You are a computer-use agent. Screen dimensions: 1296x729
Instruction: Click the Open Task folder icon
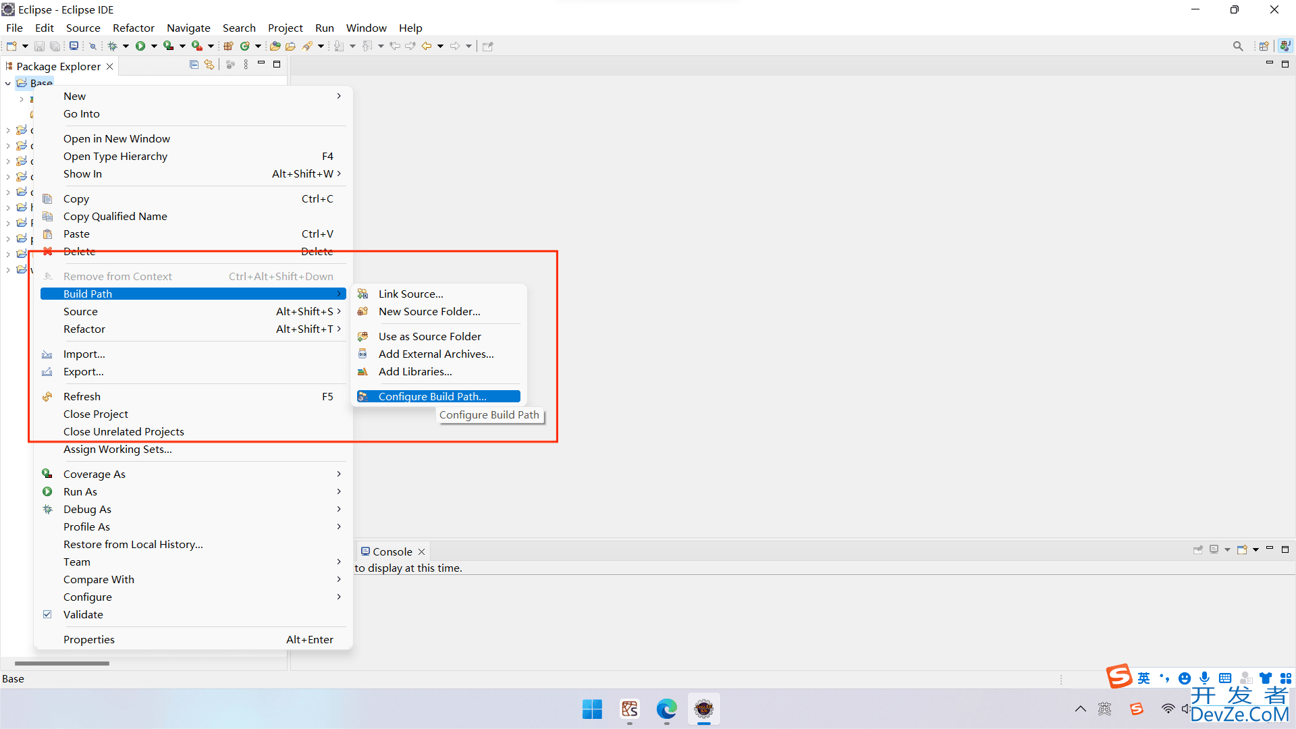click(291, 46)
